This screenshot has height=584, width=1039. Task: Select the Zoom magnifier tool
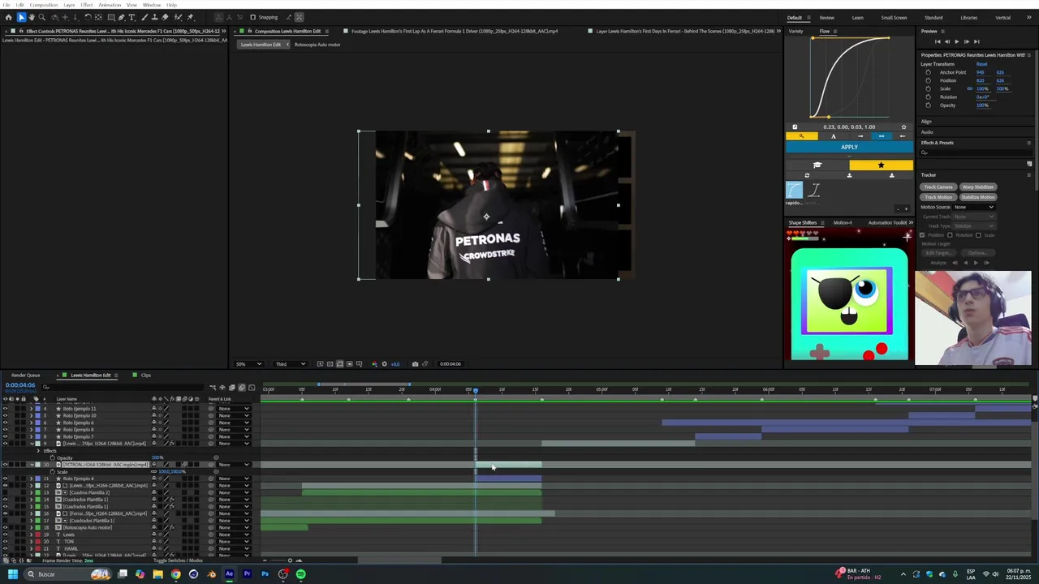pyautogui.click(x=42, y=17)
